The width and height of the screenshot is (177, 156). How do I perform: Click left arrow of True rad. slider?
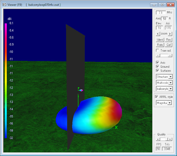point(158,55)
